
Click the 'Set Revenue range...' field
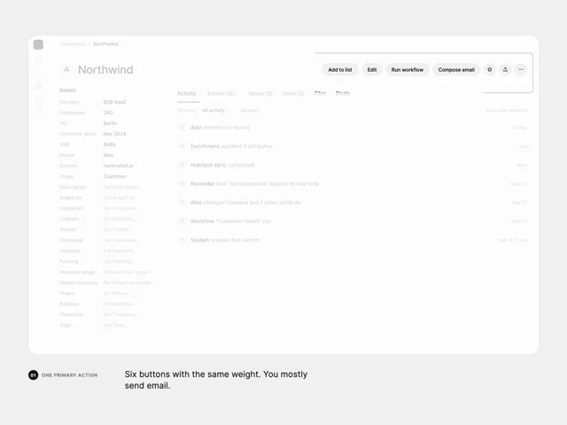[128, 272]
